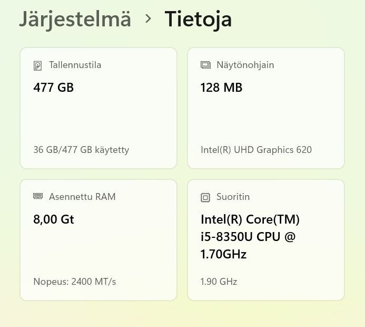Click the Suoritin processor chip icon

click(x=205, y=197)
